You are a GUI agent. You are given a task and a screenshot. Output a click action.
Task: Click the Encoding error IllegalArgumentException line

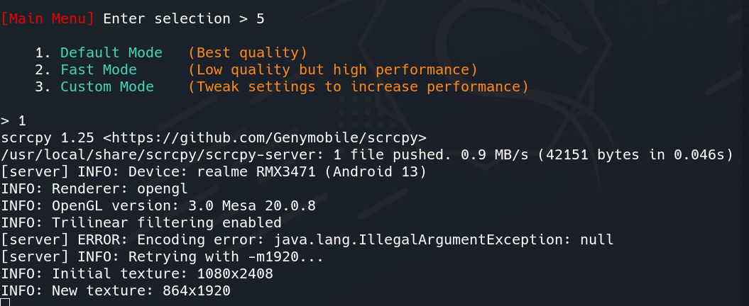(307, 239)
